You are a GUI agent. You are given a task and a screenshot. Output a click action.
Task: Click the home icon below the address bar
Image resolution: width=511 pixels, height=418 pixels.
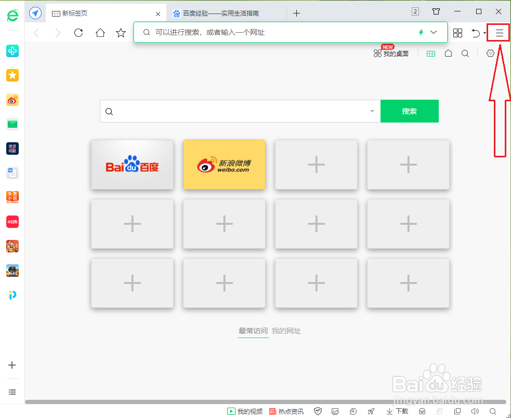point(448,52)
